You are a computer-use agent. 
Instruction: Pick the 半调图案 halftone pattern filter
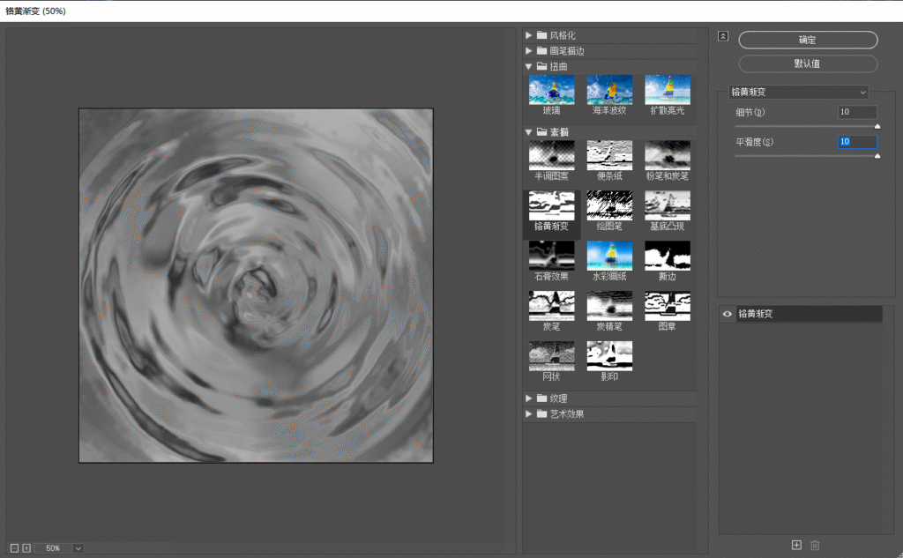pos(551,156)
